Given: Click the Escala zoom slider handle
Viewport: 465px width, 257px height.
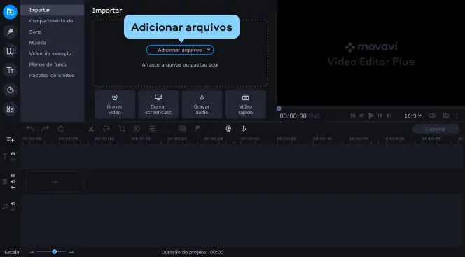Looking at the screenshot, I should coord(54,251).
